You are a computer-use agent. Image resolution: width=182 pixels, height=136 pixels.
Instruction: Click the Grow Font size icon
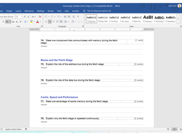pyautogui.click(x=25, y=17)
